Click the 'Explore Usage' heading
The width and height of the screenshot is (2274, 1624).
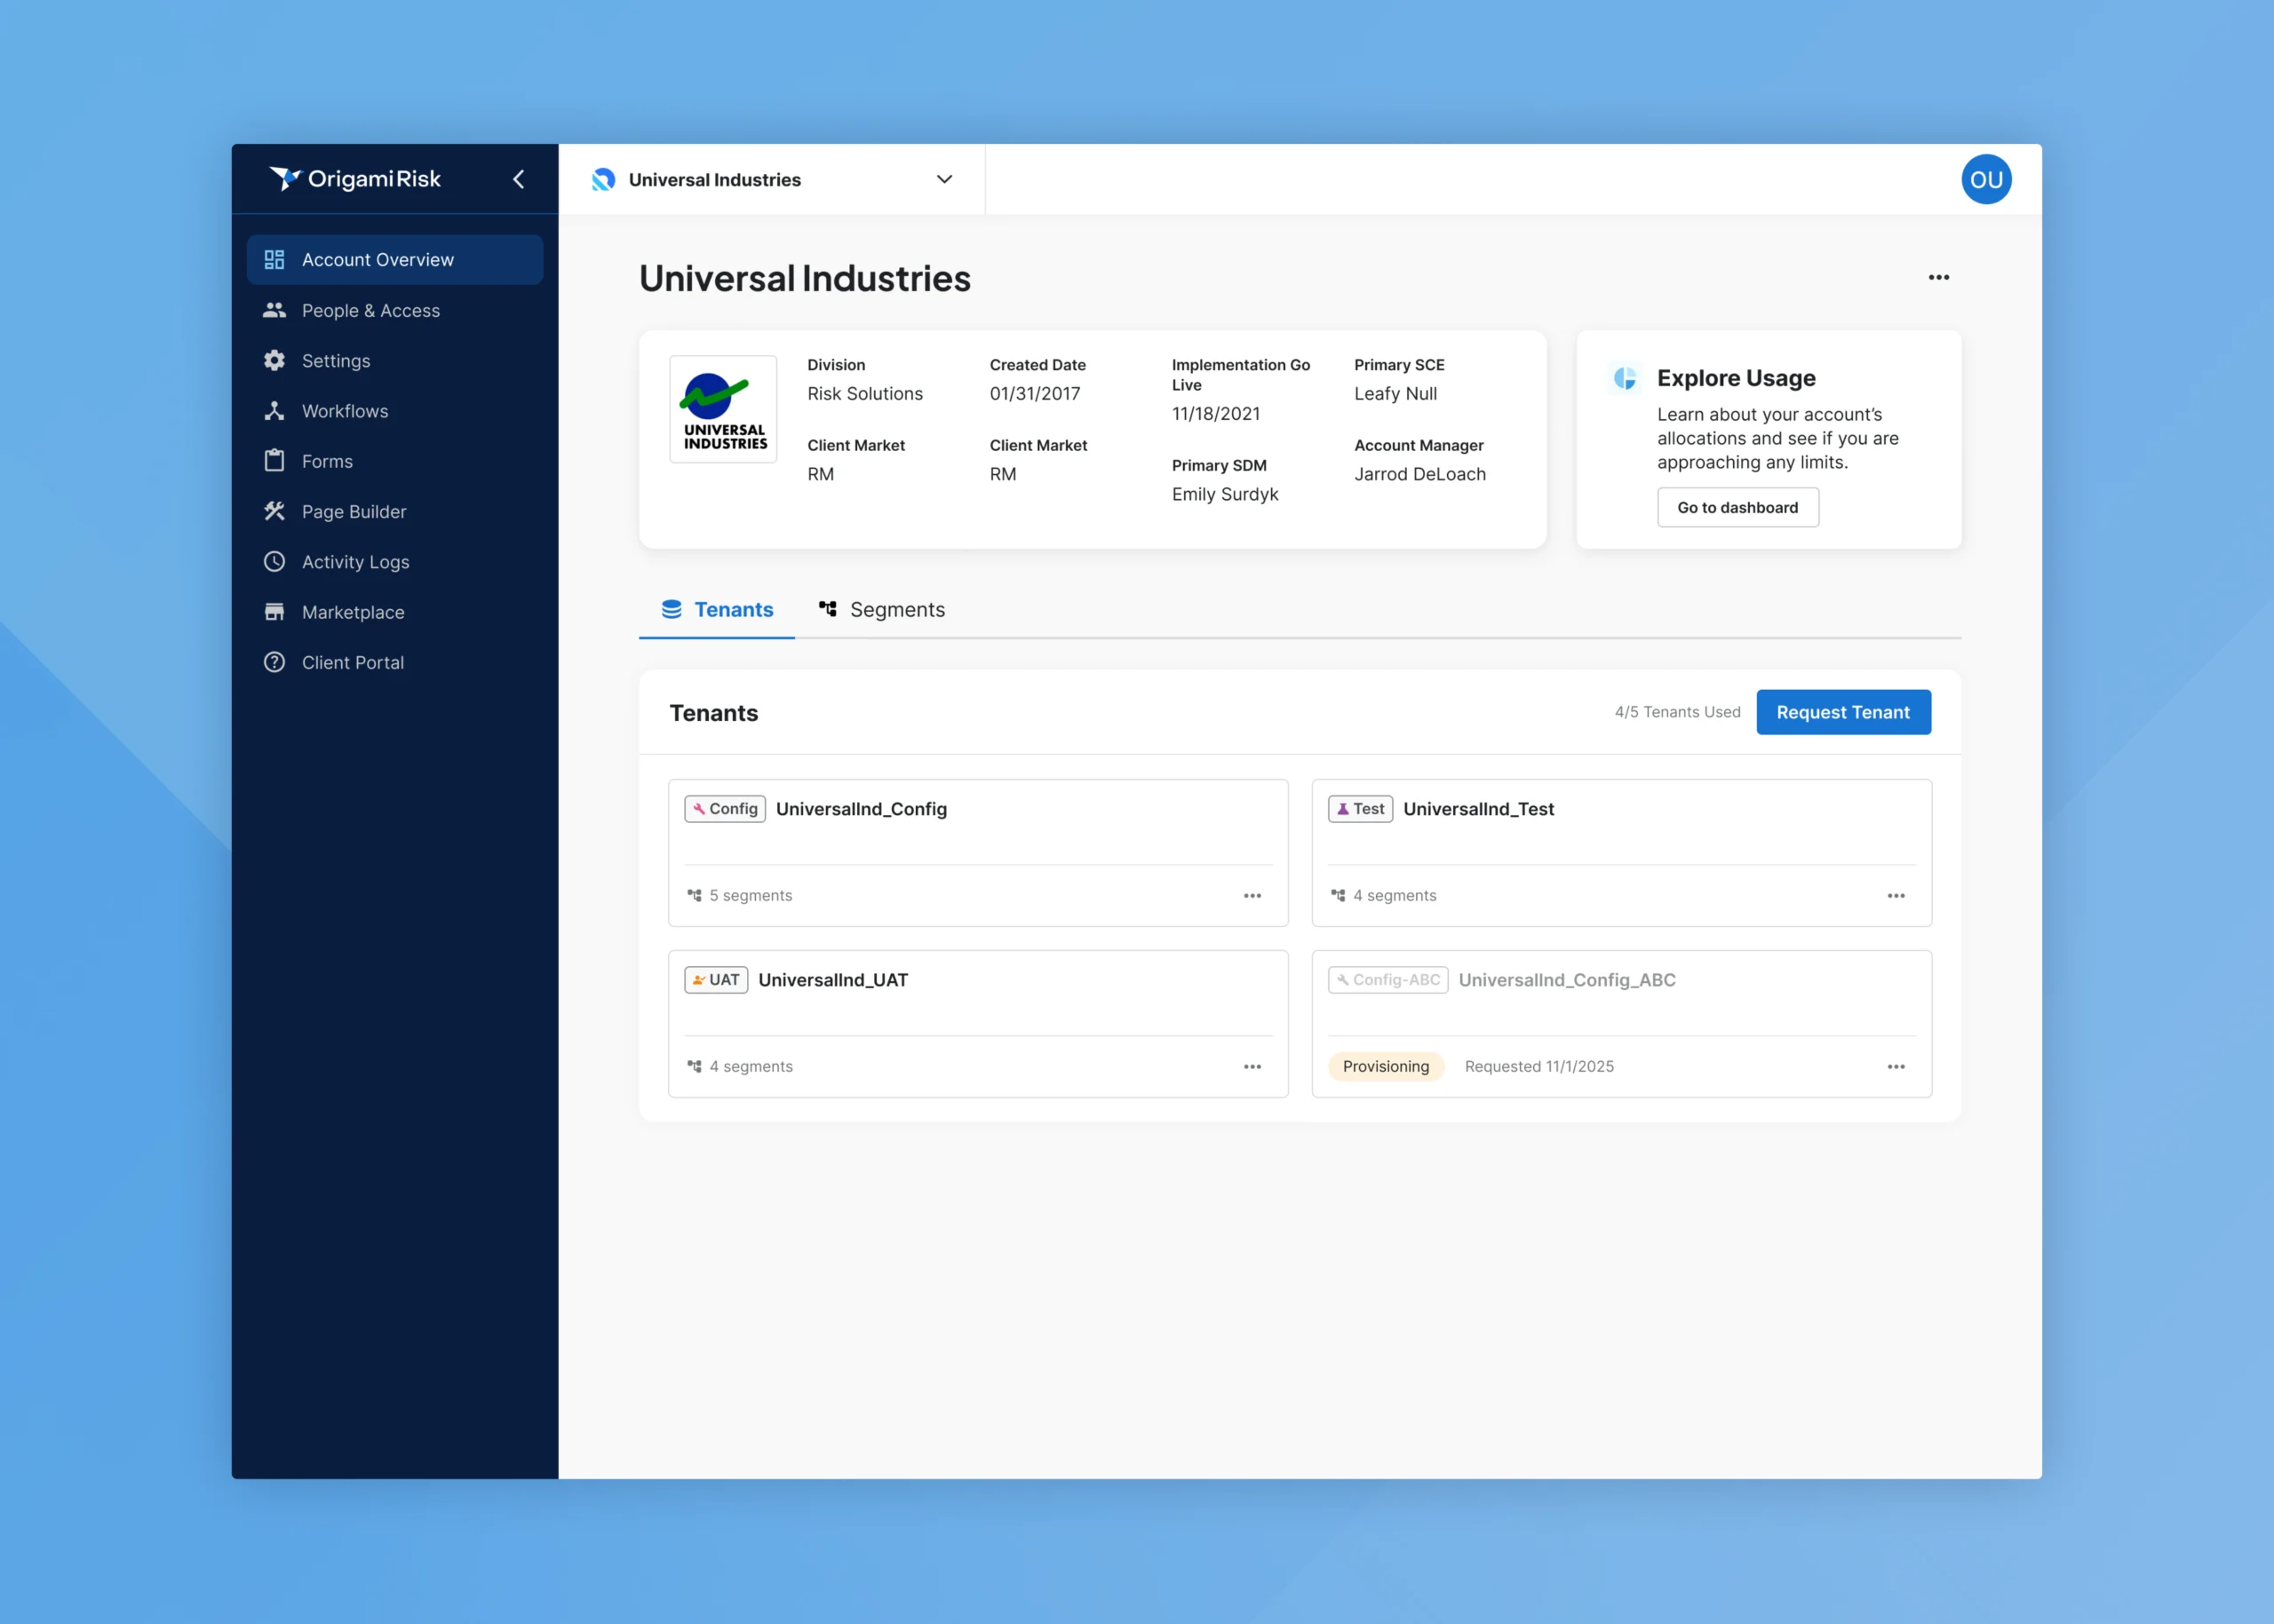tap(1736, 378)
